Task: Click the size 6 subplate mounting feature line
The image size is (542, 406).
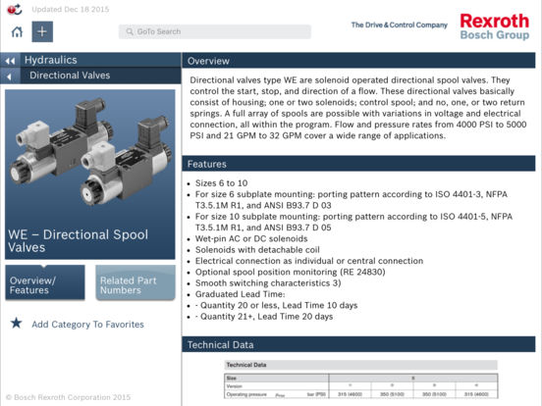Action: [352, 199]
